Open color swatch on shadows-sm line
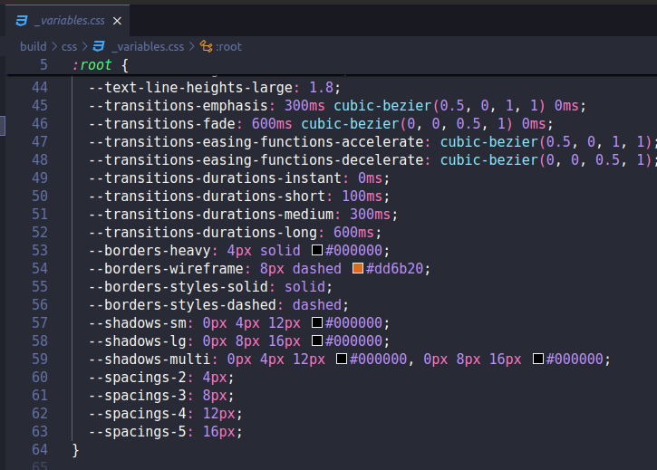The height and width of the screenshot is (470, 657). [317, 322]
